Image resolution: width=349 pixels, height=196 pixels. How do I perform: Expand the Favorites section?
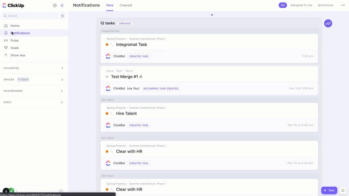(x=62, y=68)
